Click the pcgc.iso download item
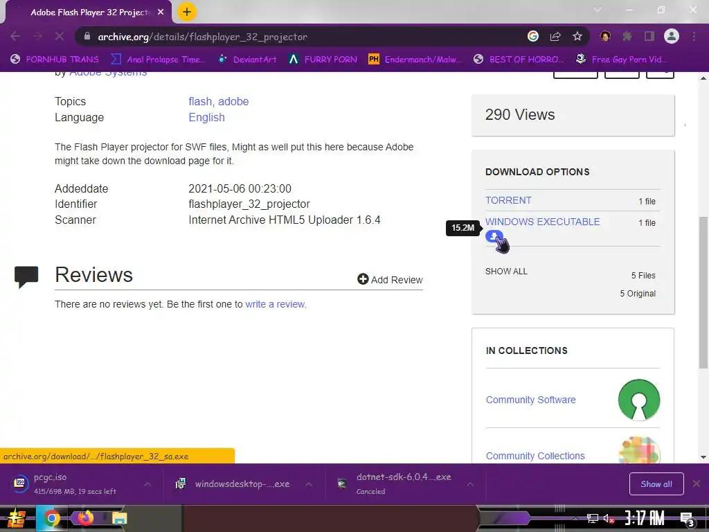This screenshot has width=709, height=532. tap(75, 484)
